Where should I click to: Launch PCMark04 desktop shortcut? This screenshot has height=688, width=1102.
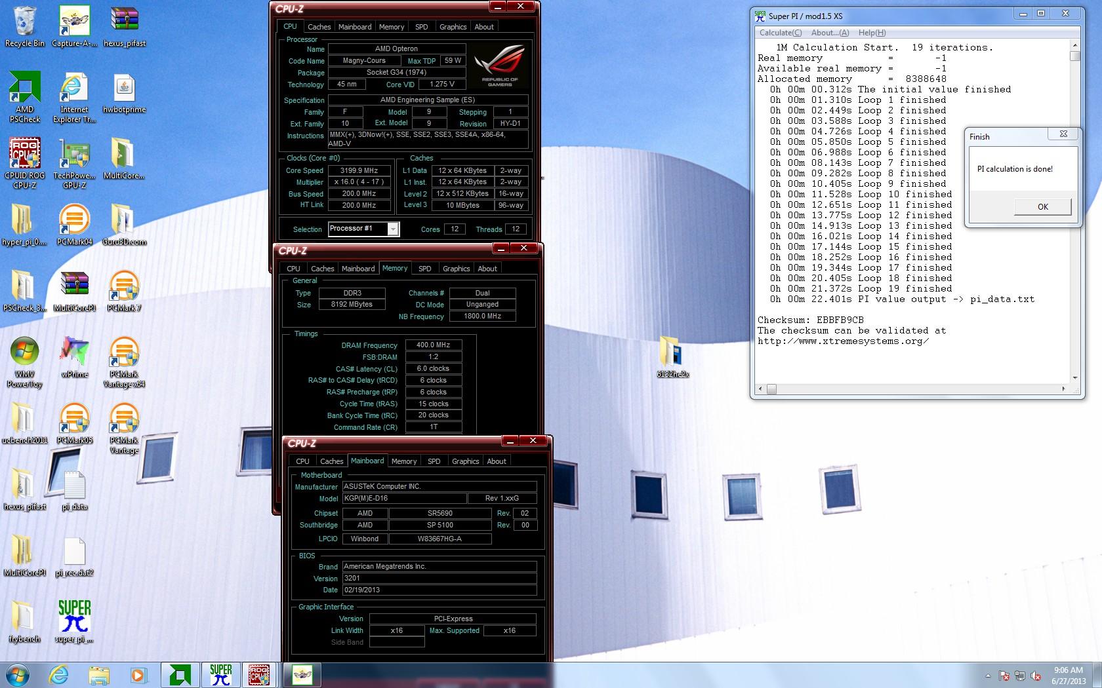click(74, 225)
